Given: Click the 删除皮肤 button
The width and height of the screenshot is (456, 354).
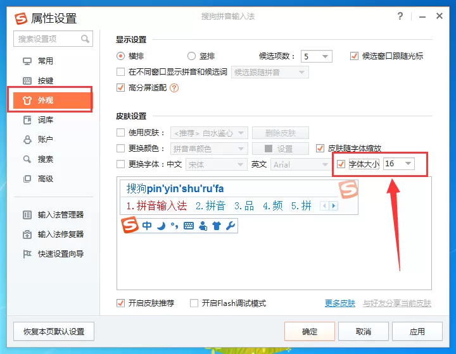Looking at the screenshot, I should (281, 133).
